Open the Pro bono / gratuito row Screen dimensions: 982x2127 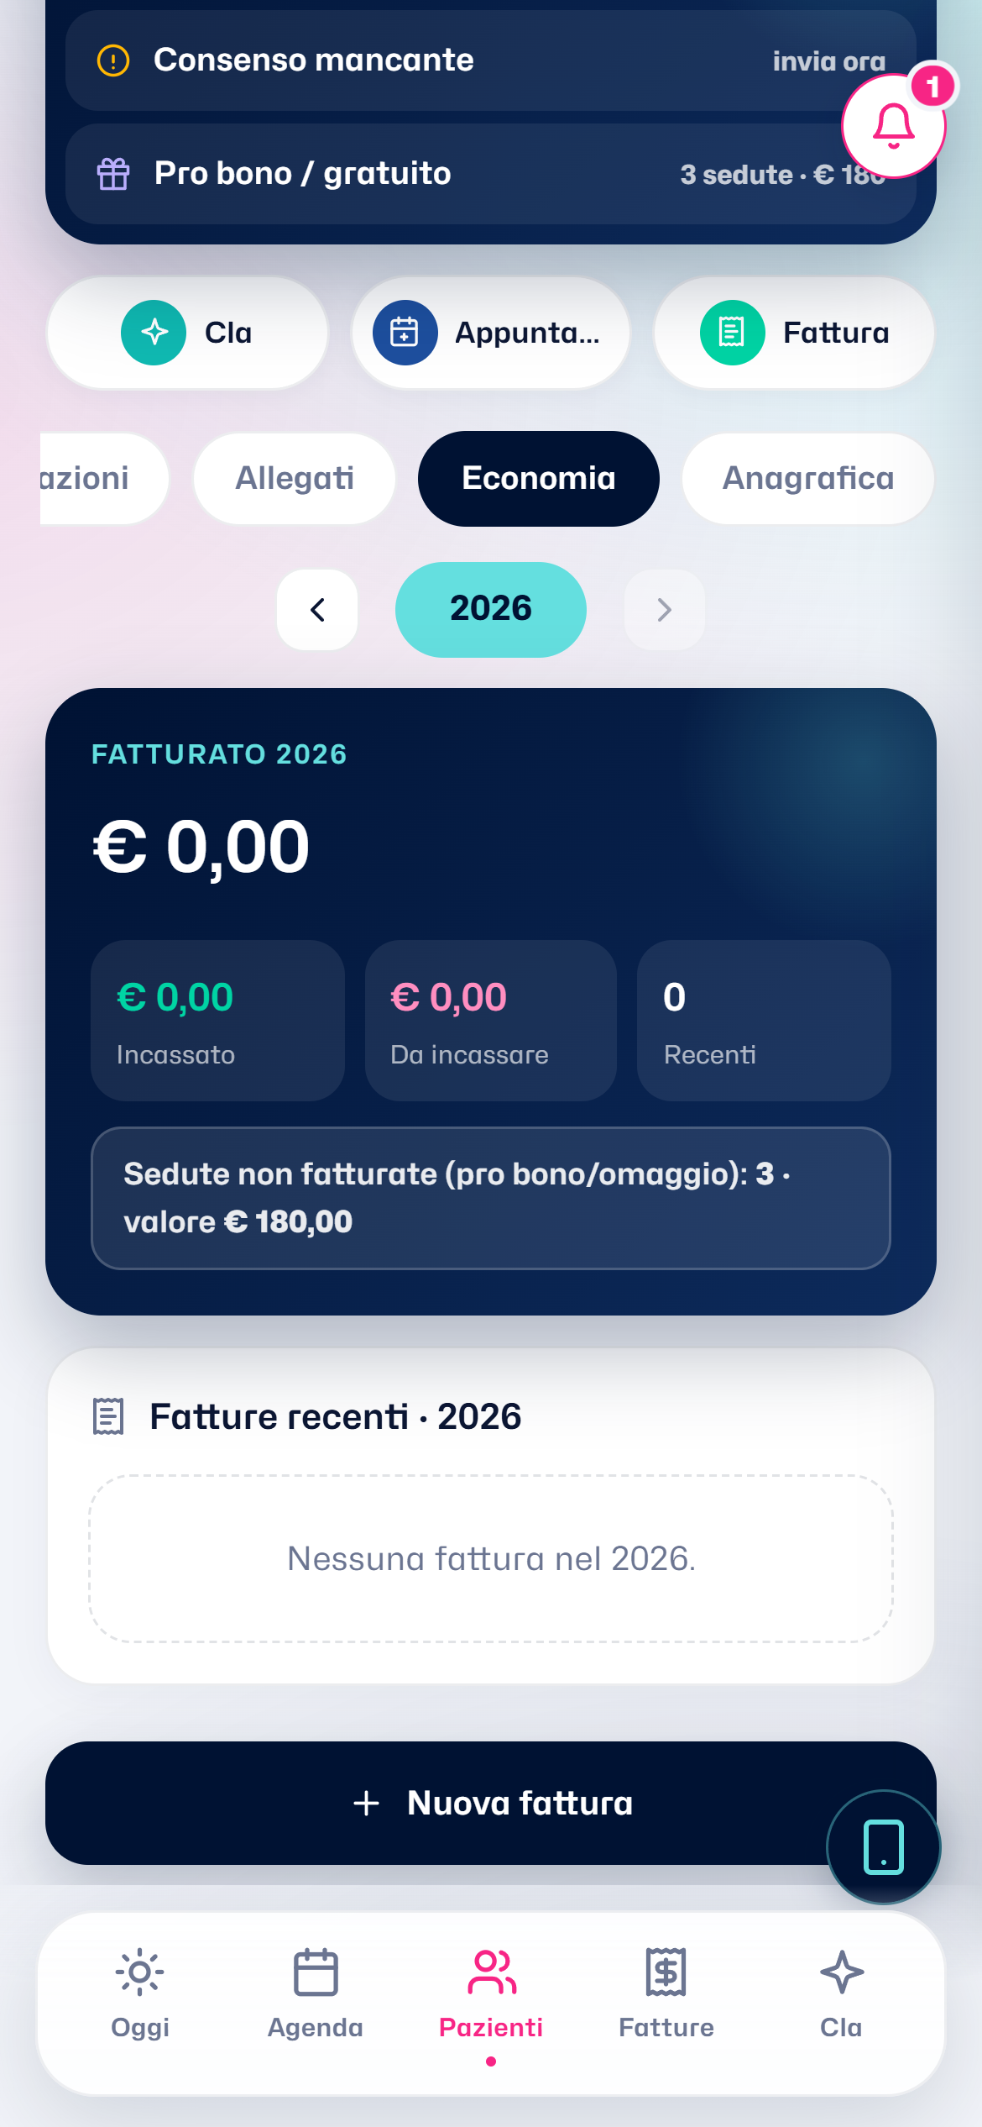491,174
